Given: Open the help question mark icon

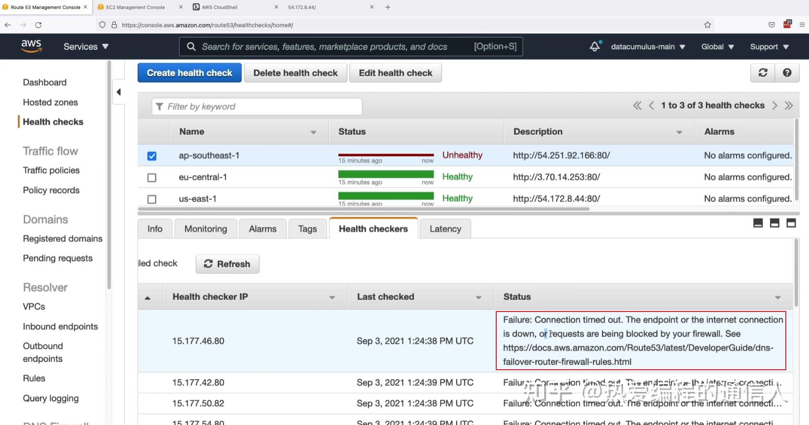Looking at the screenshot, I should [x=787, y=73].
